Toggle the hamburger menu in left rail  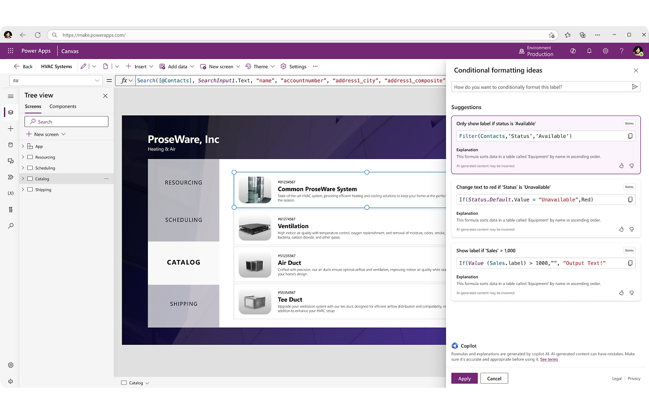click(x=11, y=96)
